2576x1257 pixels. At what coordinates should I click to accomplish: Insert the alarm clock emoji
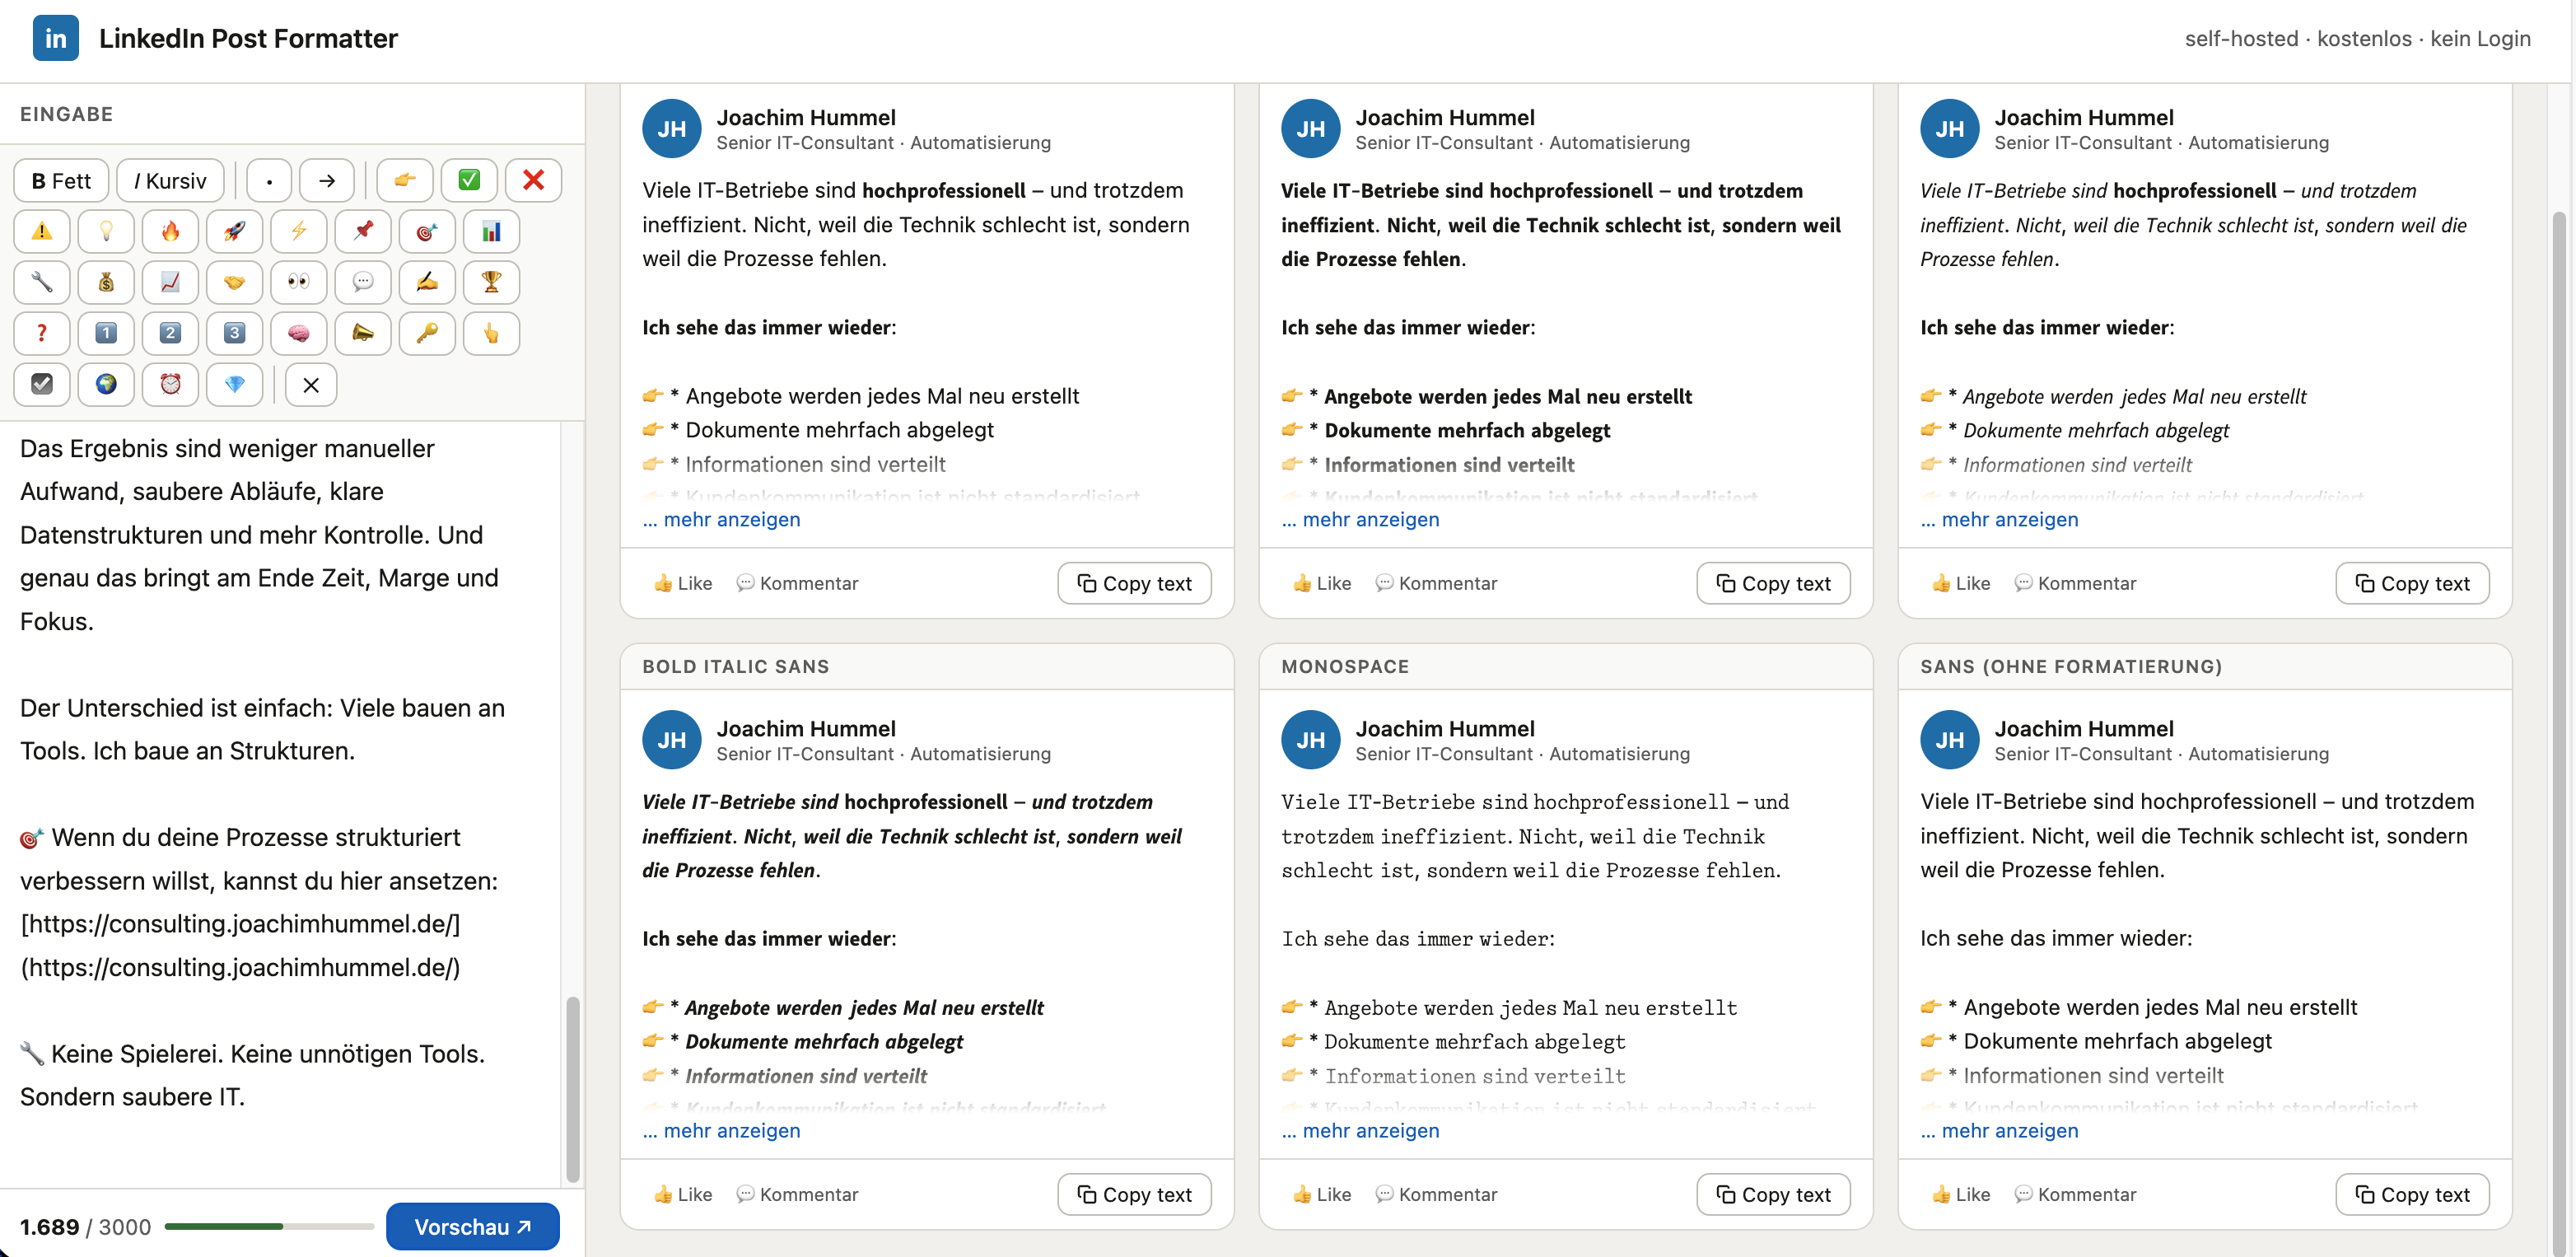[170, 385]
